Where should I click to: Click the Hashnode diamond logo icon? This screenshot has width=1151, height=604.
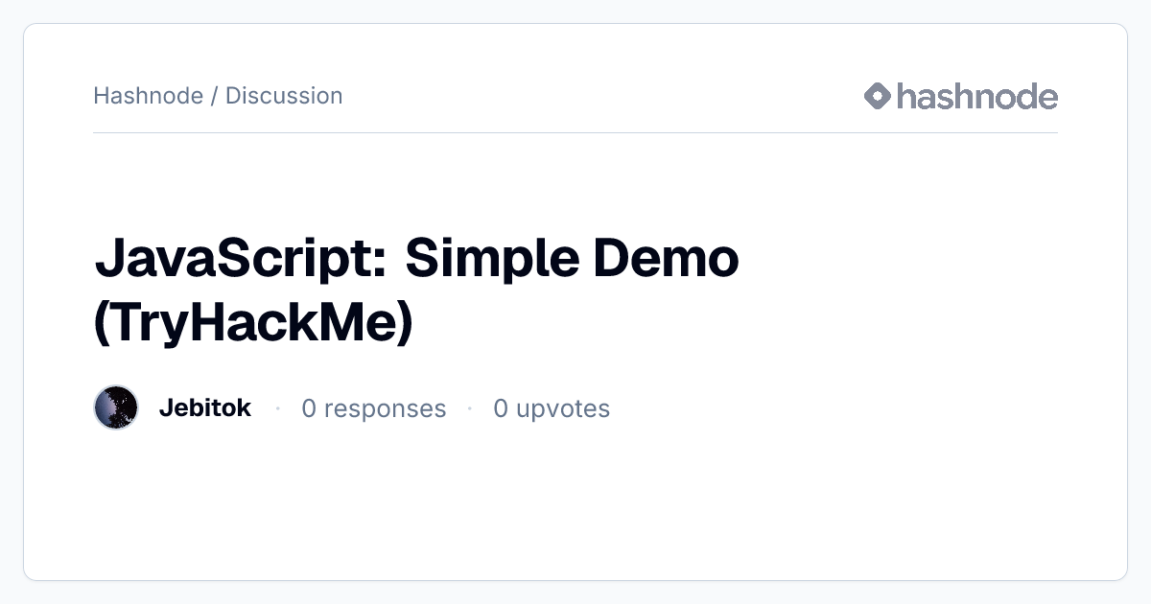pyautogui.click(x=878, y=96)
